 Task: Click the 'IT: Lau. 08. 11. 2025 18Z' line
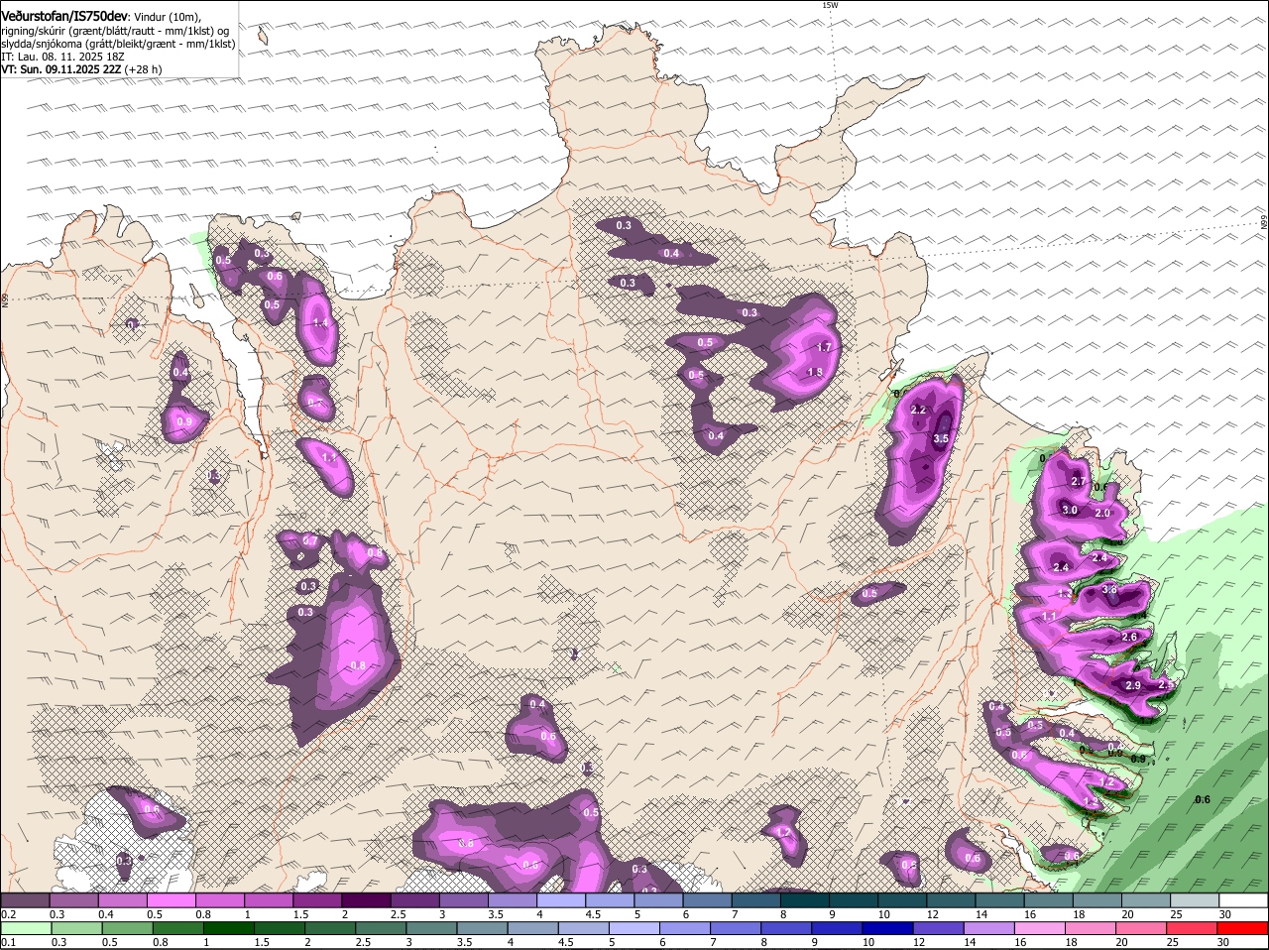[62, 57]
